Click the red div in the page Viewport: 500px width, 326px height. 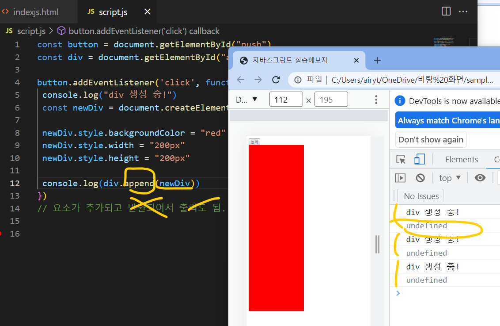(x=276, y=228)
